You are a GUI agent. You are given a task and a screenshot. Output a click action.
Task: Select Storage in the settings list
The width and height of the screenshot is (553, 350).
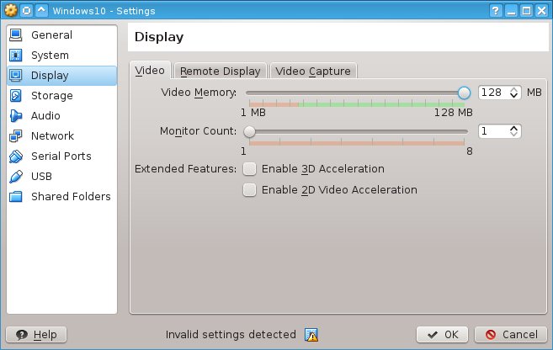(61, 96)
